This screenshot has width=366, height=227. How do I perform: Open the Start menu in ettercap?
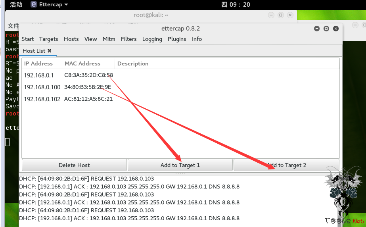[27, 39]
